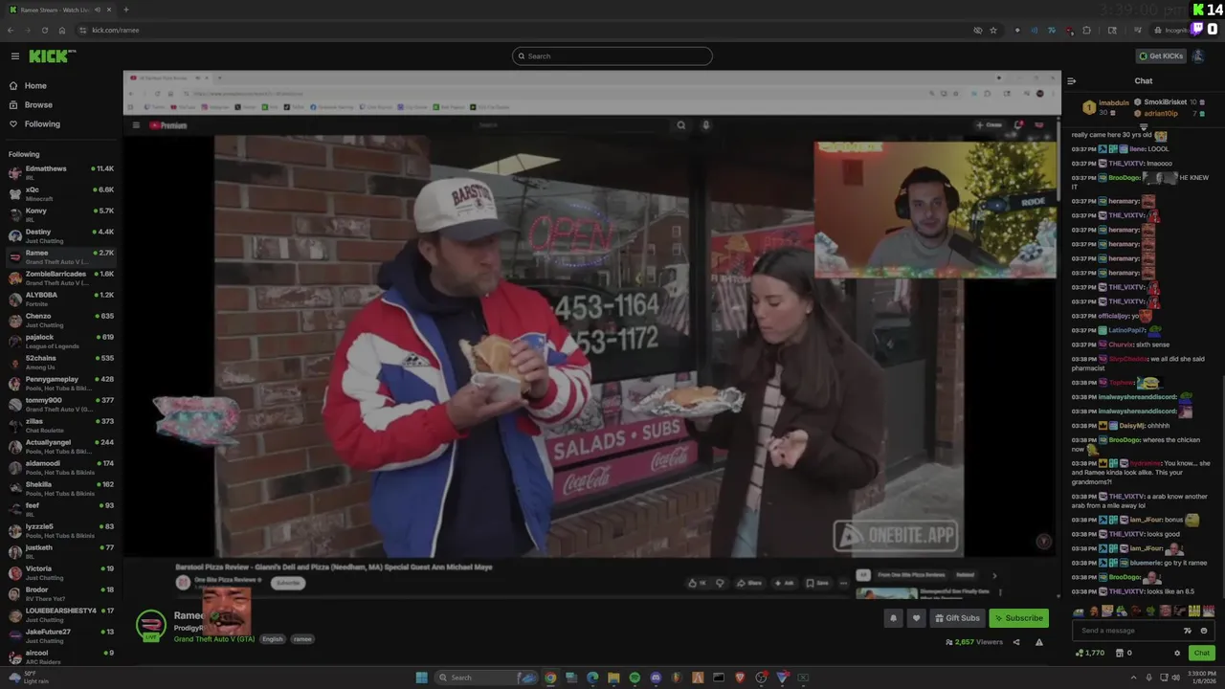Expand the gift leaderboard chevron
The height and width of the screenshot is (689, 1225).
[x=1144, y=126]
